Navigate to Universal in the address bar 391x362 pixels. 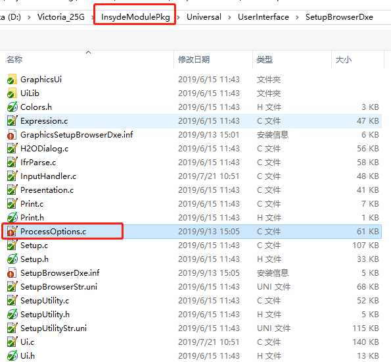click(x=204, y=17)
